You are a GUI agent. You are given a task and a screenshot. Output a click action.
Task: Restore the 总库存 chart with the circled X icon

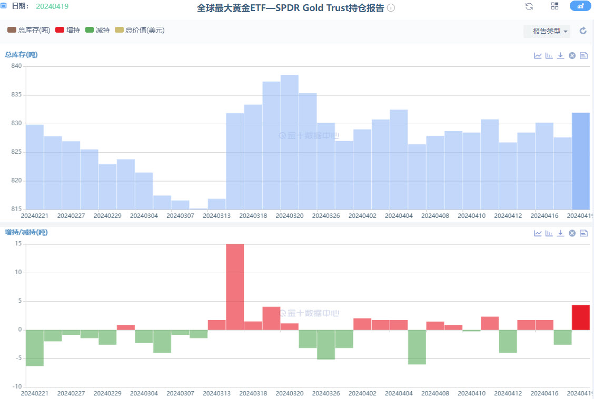[572, 56]
